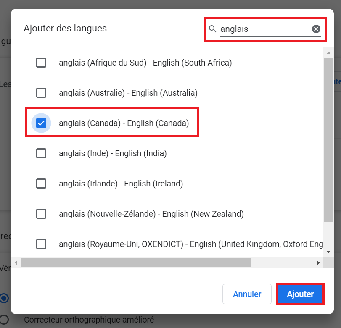Click the search magnifier icon
The height and width of the screenshot is (328, 341).
pyautogui.click(x=213, y=29)
